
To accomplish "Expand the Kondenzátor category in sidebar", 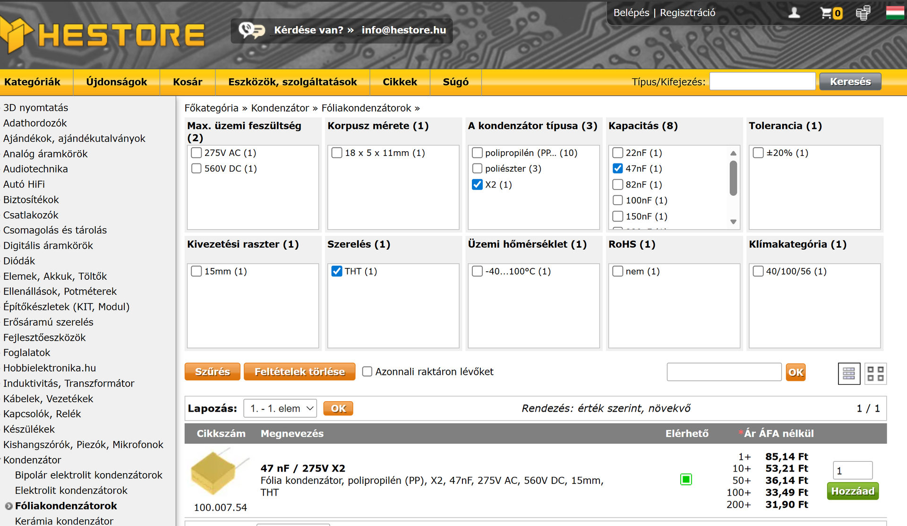I will coord(32,460).
